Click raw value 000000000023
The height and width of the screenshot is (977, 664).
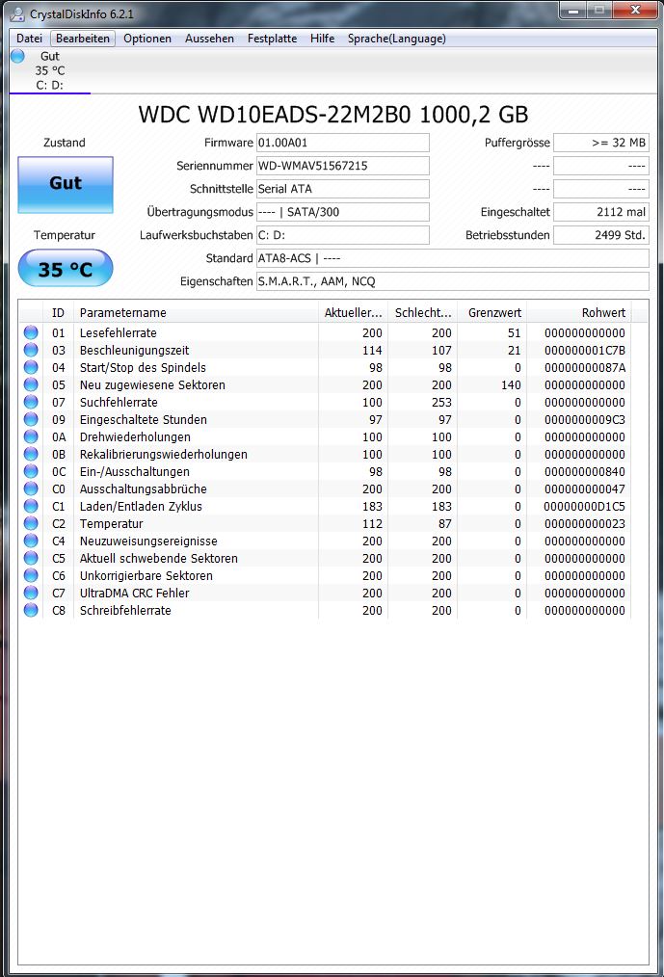(585, 523)
